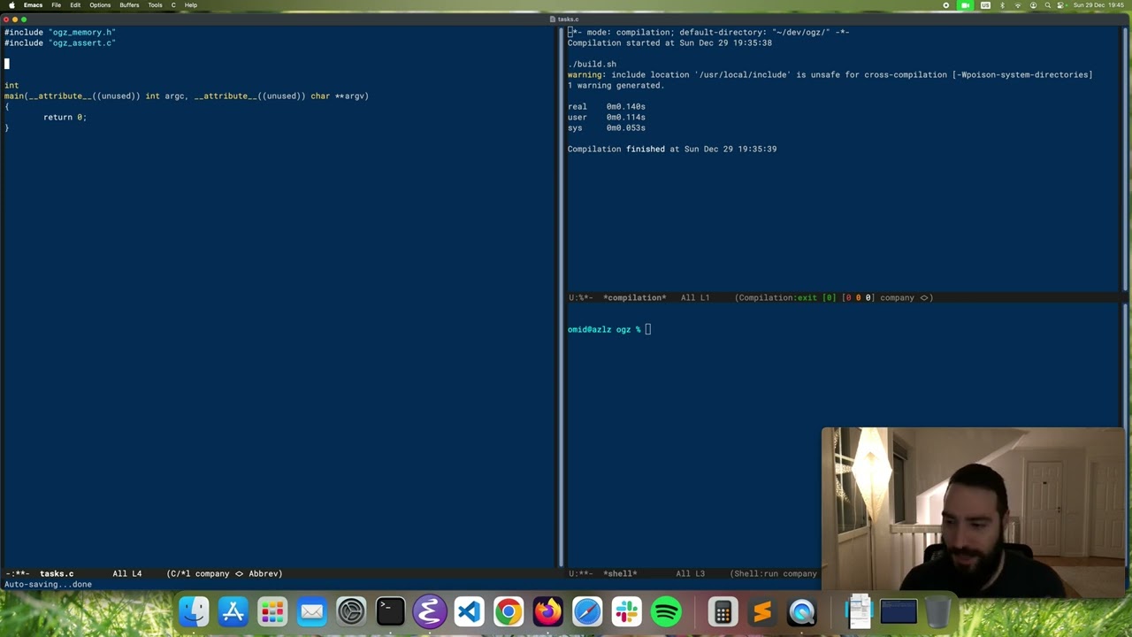Screen dimensions: 1132x637
Task: Open the Mail app in the dock
Action: click(311, 611)
